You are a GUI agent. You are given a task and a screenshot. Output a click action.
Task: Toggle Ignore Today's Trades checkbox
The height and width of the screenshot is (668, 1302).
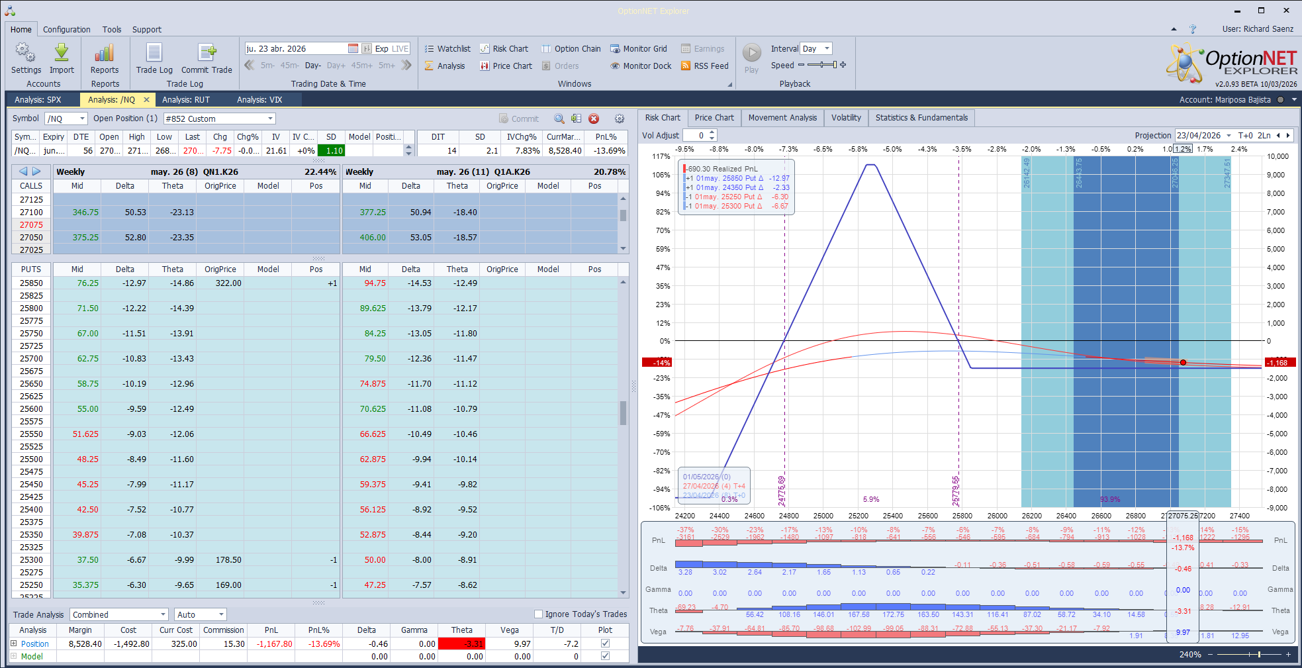pyautogui.click(x=538, y=614)
